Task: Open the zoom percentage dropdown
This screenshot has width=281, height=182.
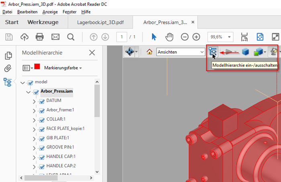Action: [229, 37]
